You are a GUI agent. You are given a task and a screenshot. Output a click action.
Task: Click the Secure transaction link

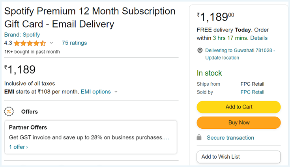tap(230, 137)
